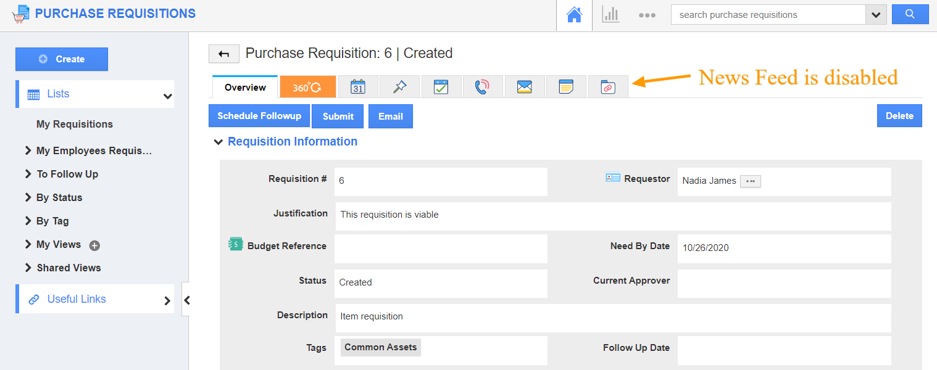Open the phone calls tab icon

[483, 86]
